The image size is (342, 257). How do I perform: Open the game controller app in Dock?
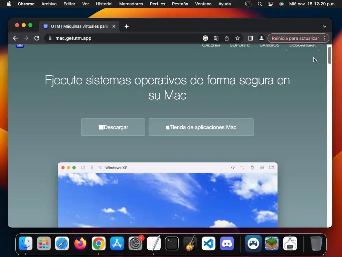[253, 243]
